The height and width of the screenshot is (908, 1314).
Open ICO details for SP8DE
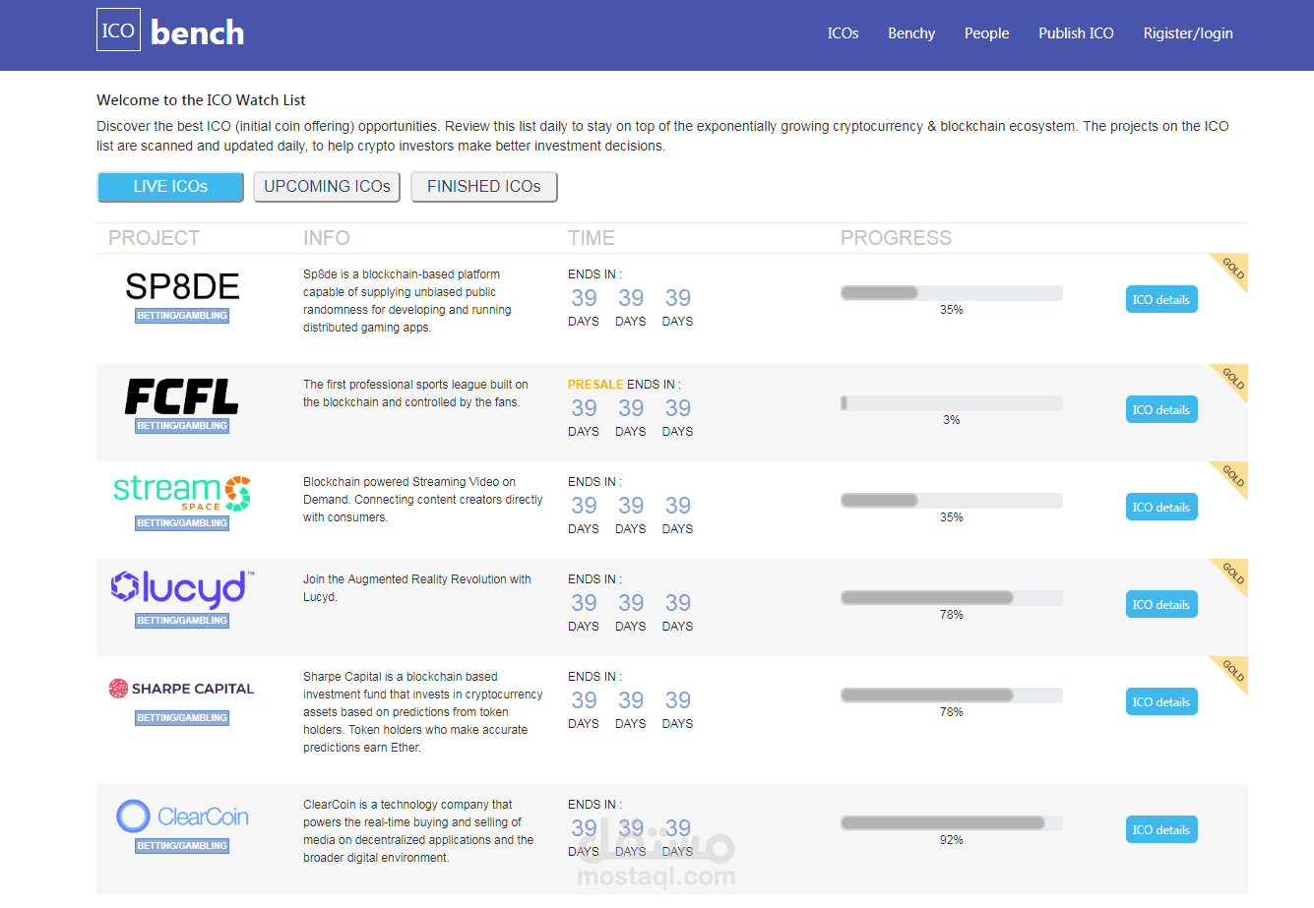coord(1161,299)
